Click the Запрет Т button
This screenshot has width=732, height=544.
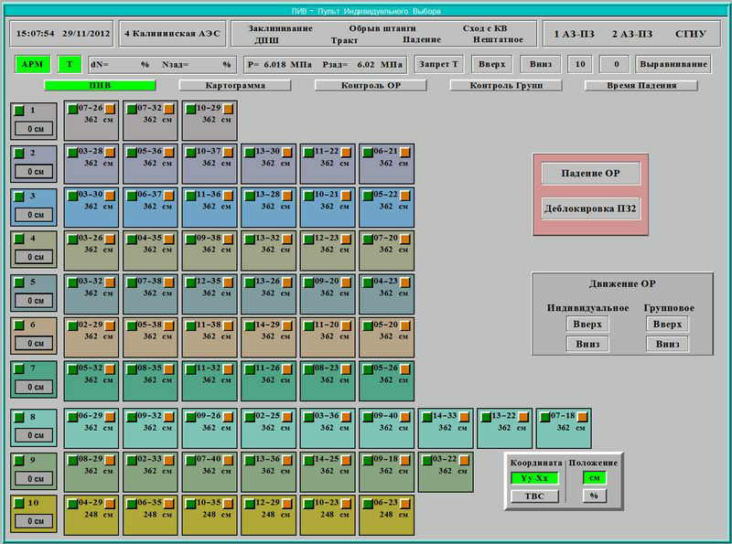click(x=438, y=64)
